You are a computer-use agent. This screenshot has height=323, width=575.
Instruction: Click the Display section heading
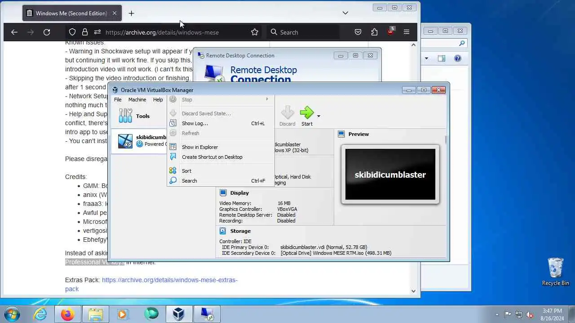239,193
